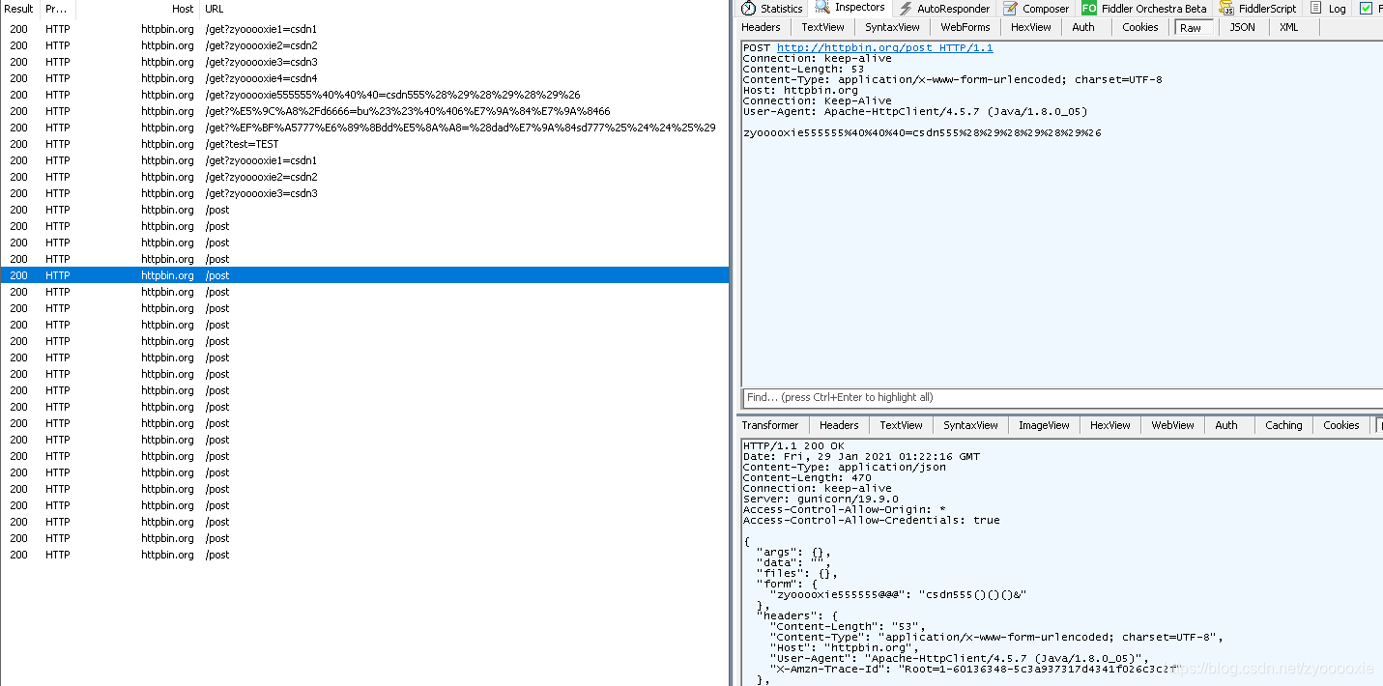
Task: Select response inspector TextView tab
Action: pyautogui.click(x=902, y=425)
